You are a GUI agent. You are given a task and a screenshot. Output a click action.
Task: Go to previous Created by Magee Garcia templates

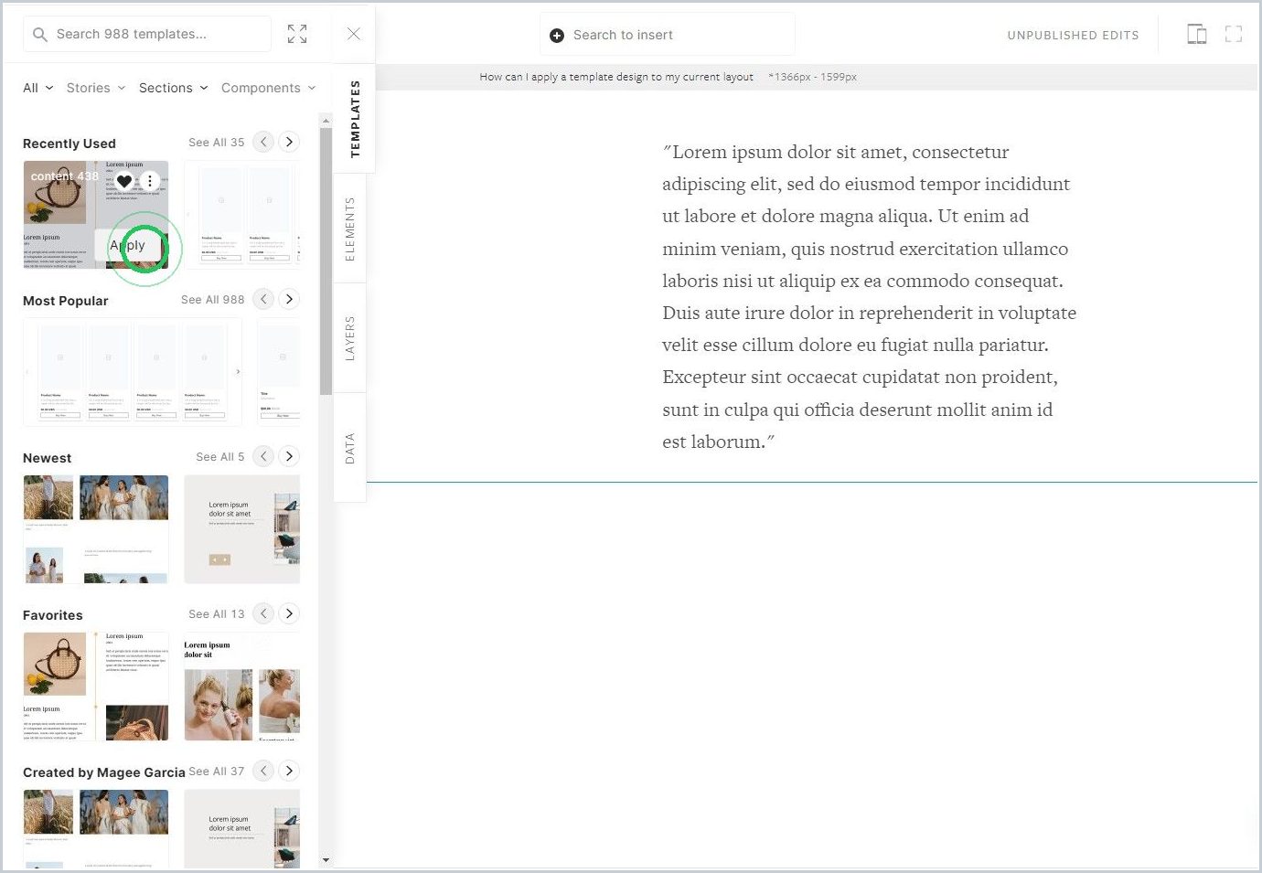pos(263,771)
